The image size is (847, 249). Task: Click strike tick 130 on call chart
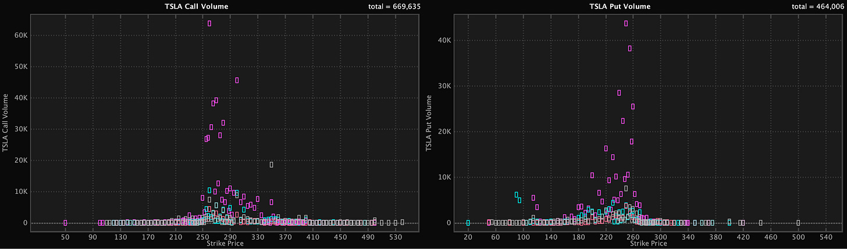120,237
